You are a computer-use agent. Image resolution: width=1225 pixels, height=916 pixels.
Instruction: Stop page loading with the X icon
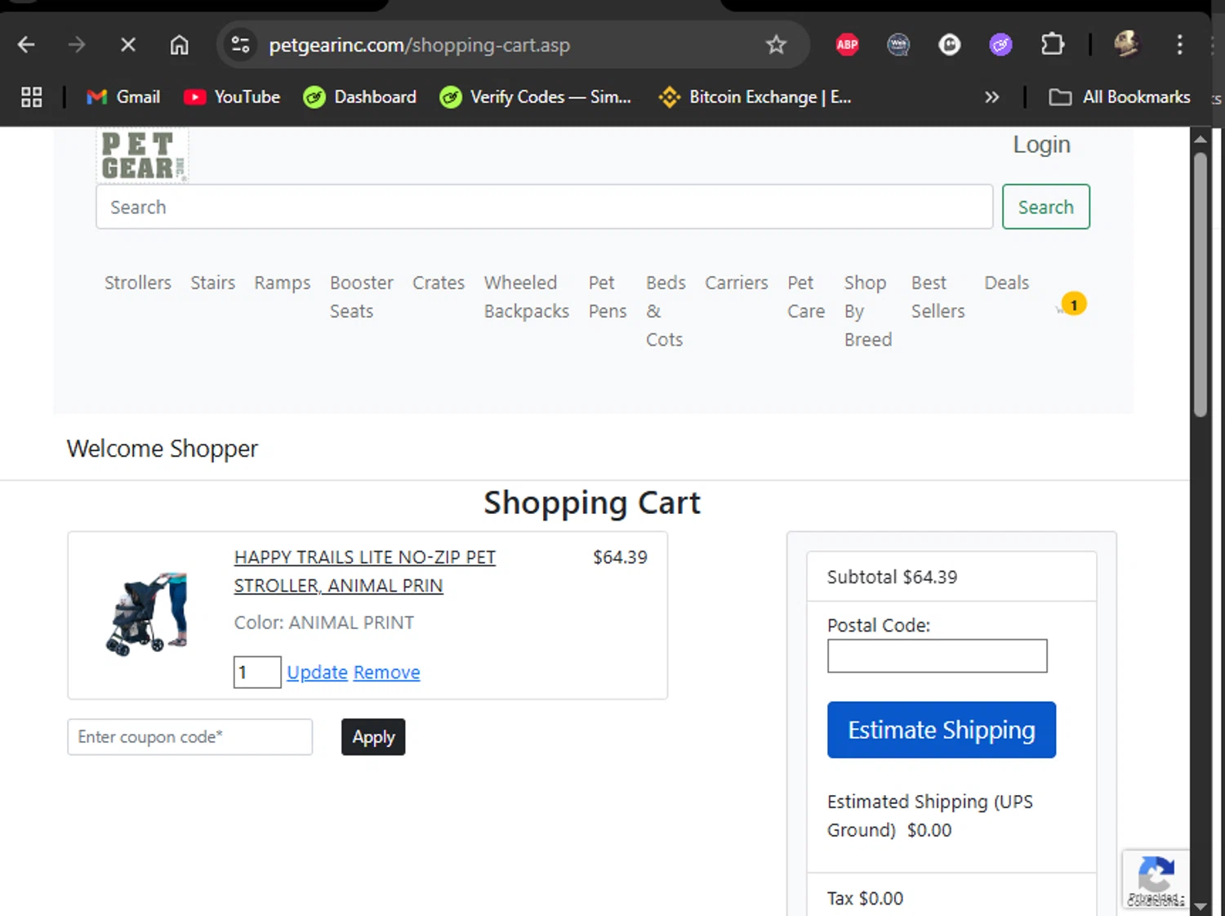pos(127,44)
